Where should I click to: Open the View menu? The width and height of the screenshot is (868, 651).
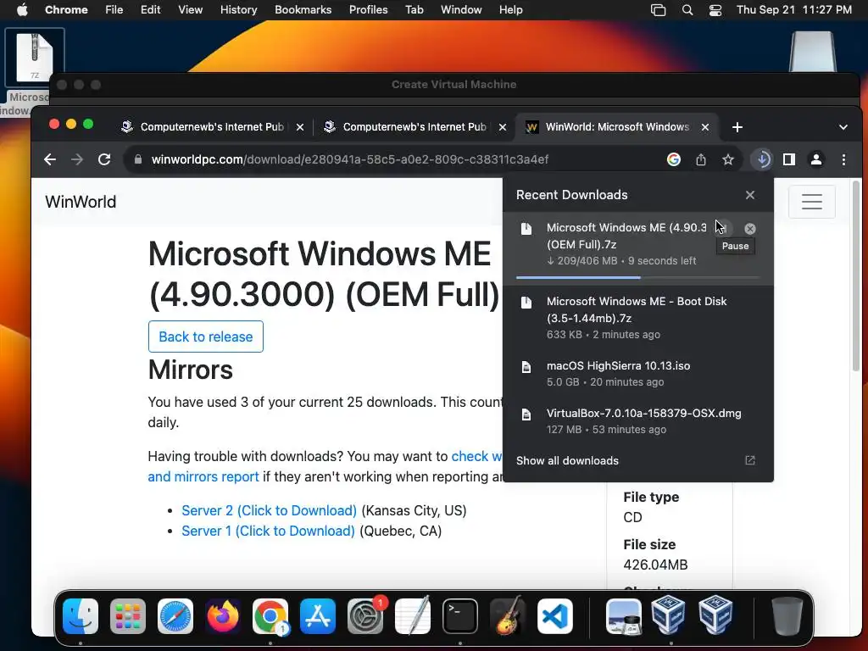(190, 10)
